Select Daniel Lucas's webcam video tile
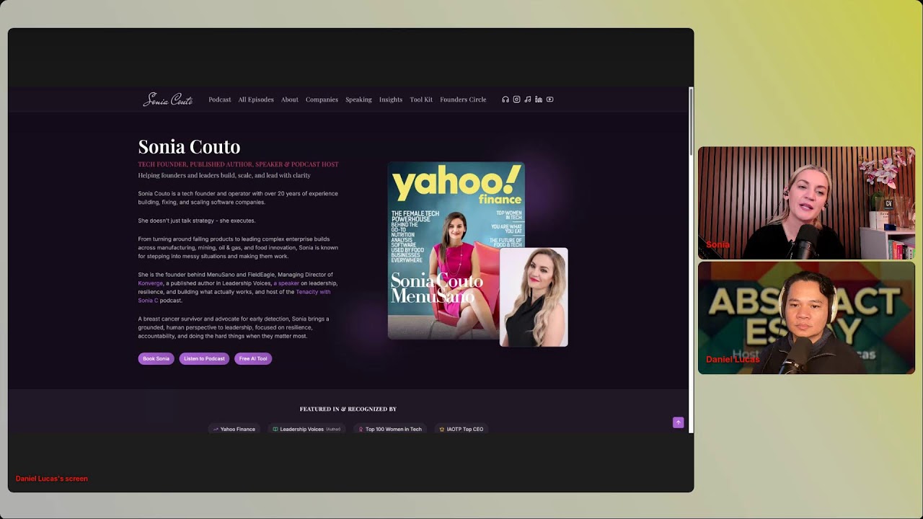The width and height of the screenshot is (923, 519). click(x=806, y=318)
